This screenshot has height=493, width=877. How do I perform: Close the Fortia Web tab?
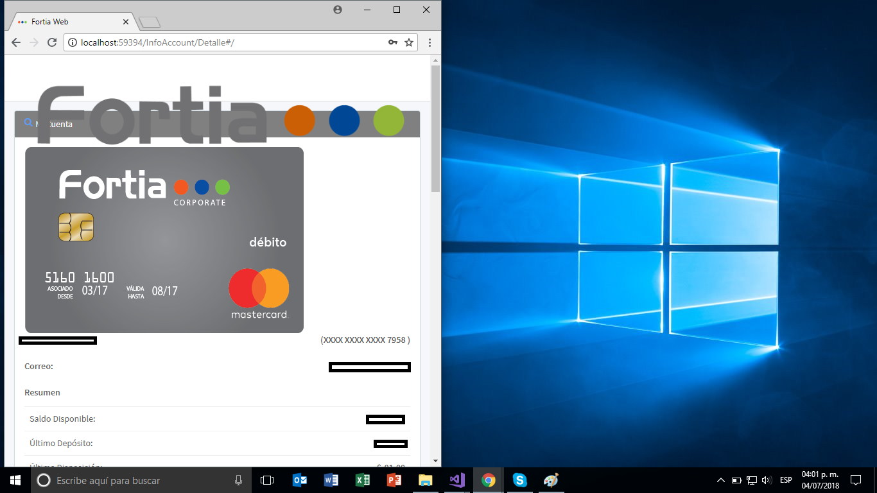(x=126, y=22)
